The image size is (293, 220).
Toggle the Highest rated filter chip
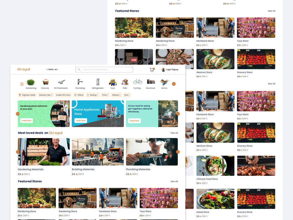pyautogui.click(x=27, y=95)
